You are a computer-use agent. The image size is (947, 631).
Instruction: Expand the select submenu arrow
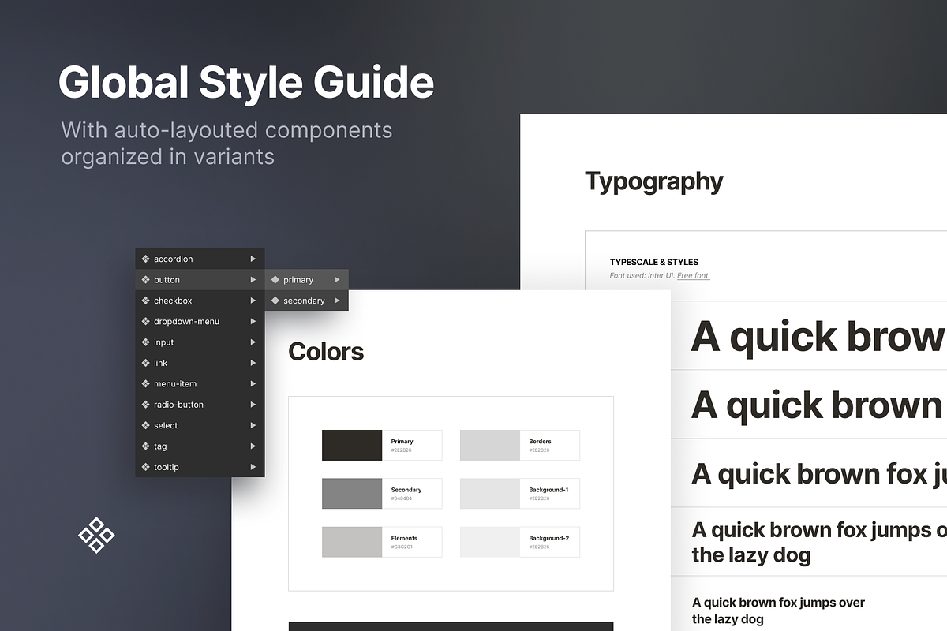click(253, 425)
